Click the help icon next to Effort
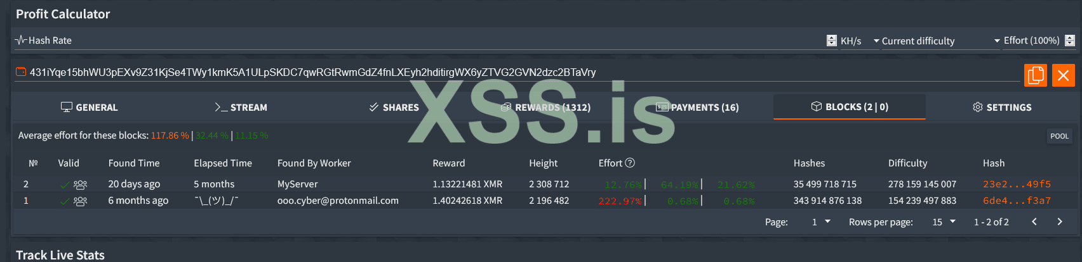Screen dimensions: 1082x262 [x=630, y=163]
